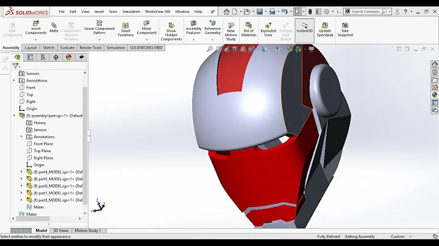Switch to Render Tools tab
439x246 pixels.
90,47
